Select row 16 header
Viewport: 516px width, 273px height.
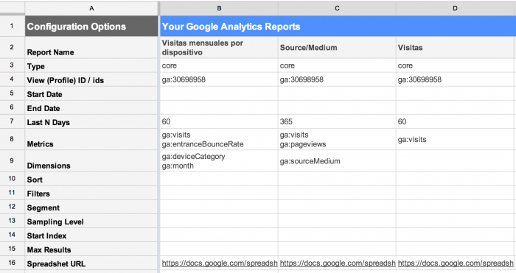pyautogui.click(x=13, y=263)
